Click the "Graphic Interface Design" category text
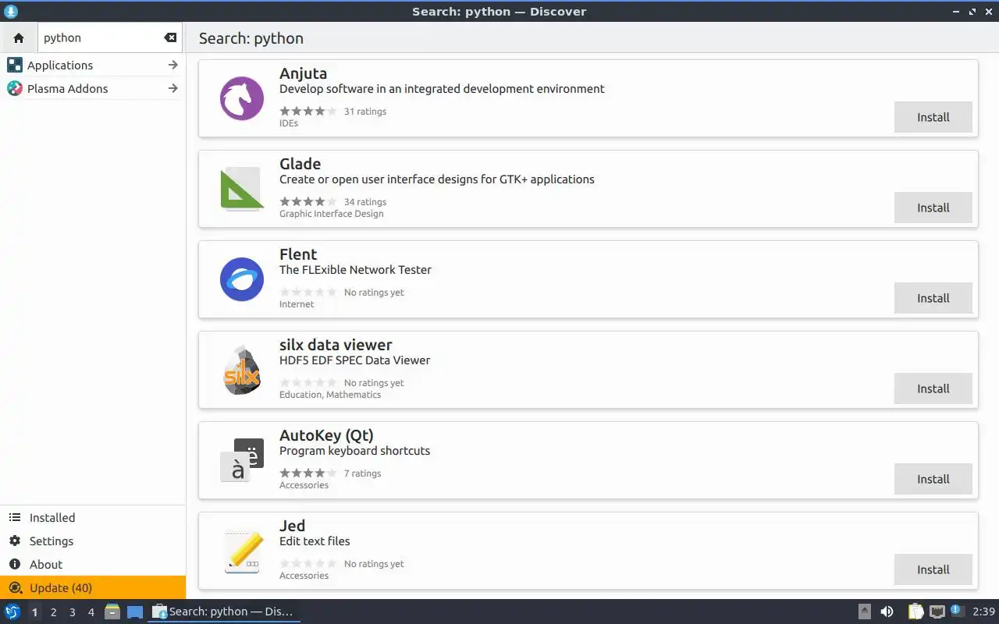This screenshot has height=624, width=999. [331, 214]
